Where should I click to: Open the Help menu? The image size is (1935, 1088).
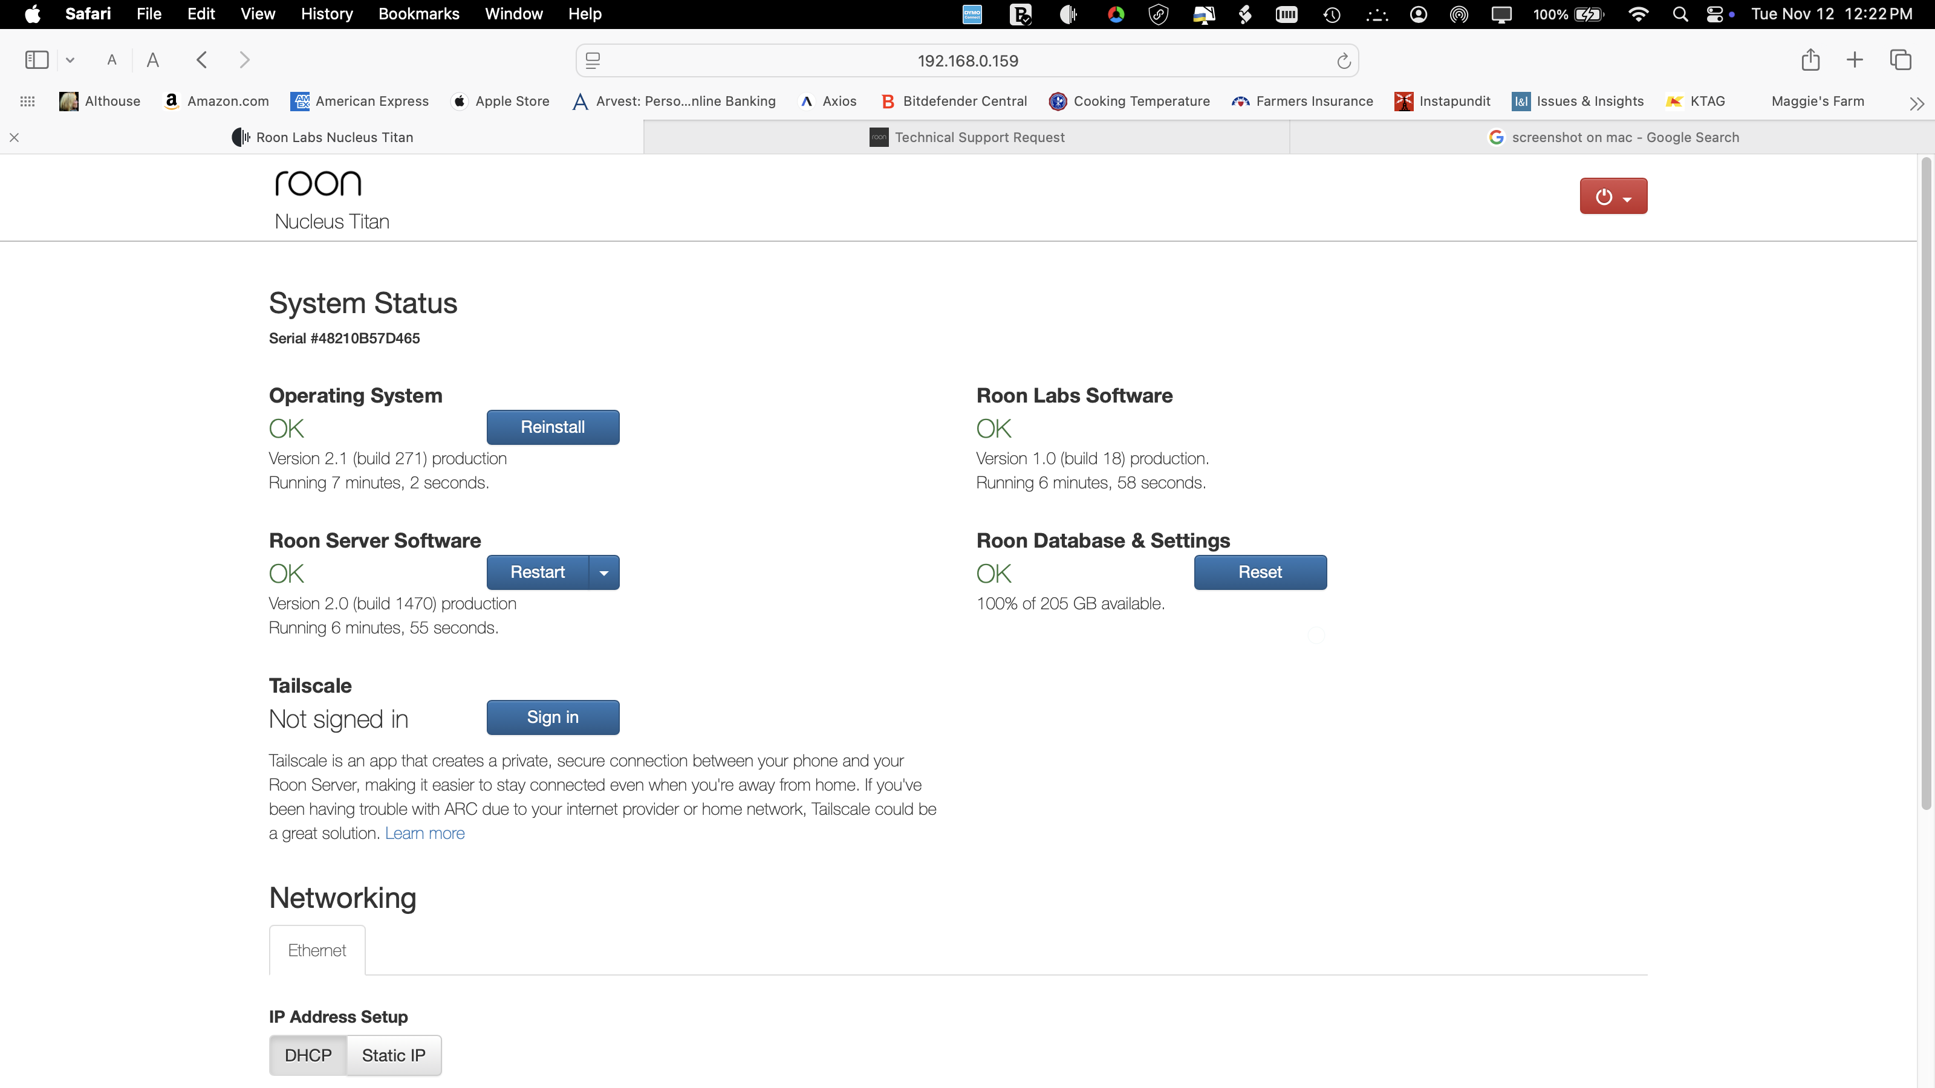pyautogui.click(x=584, y=15)
